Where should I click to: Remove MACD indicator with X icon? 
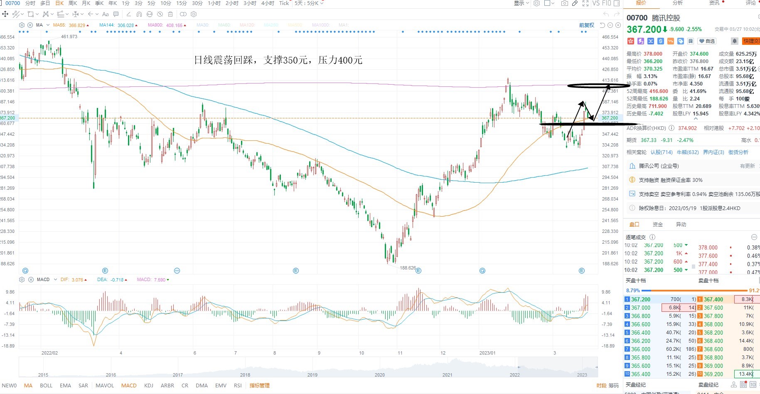(x=31, y=280)
